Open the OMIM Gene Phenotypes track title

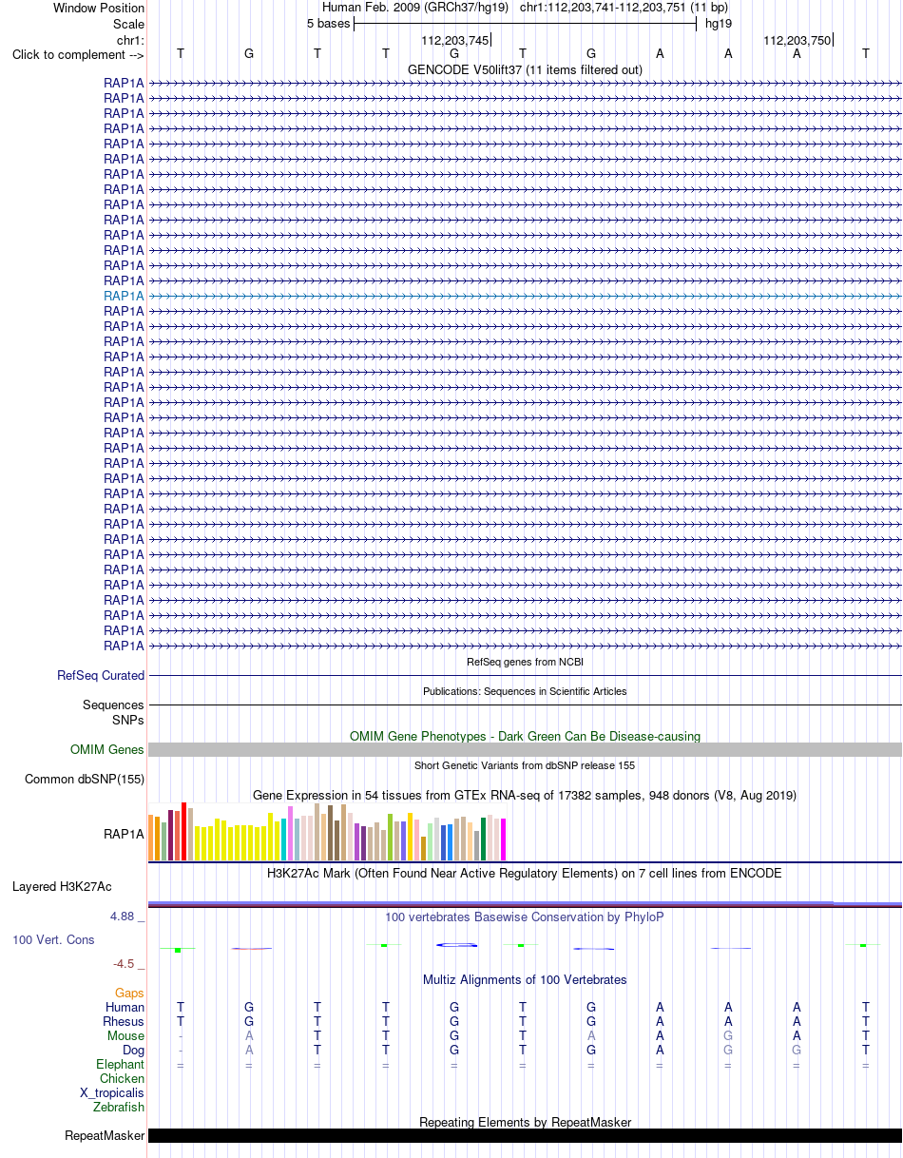point(525,736)
